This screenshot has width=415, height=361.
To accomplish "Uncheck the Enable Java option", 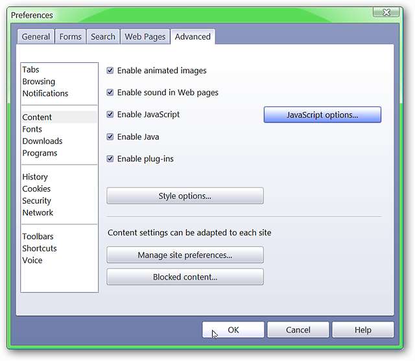I will pos(110,137).
